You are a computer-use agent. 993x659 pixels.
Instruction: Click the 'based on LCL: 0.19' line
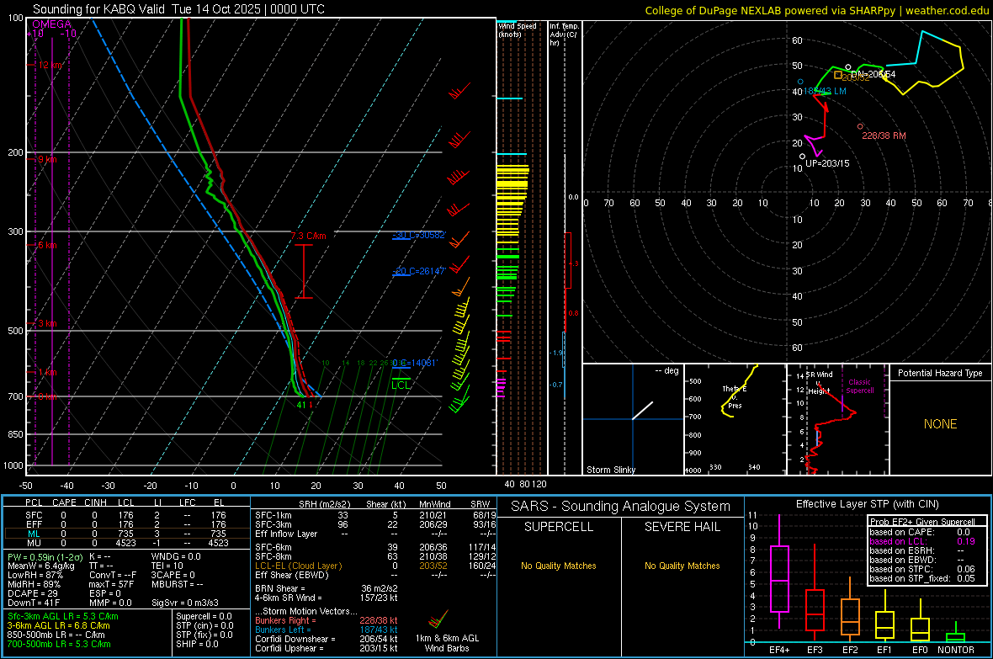922,542
